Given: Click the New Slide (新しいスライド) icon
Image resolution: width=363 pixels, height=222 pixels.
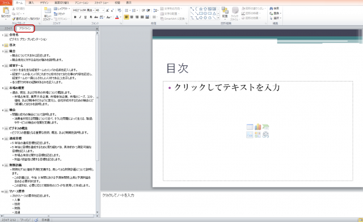Looking at the screenshot, I should (47, 10).
